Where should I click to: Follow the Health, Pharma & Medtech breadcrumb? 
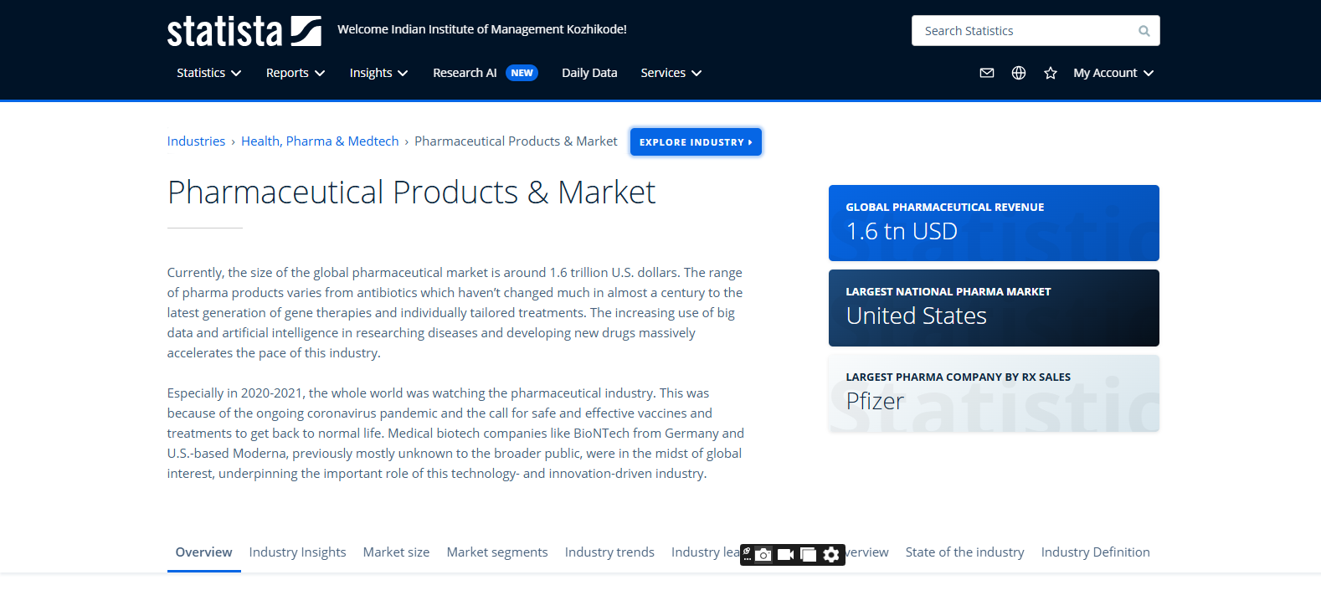320,141
